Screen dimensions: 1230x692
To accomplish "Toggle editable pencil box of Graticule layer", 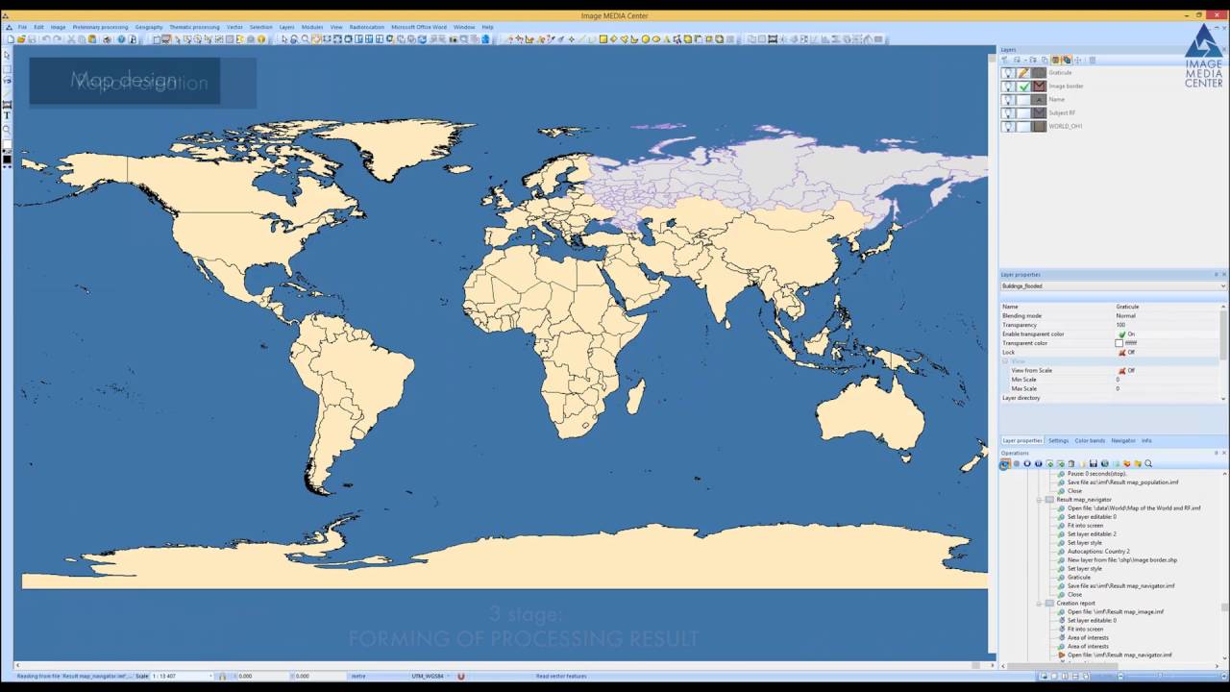I will (1023, 73).
